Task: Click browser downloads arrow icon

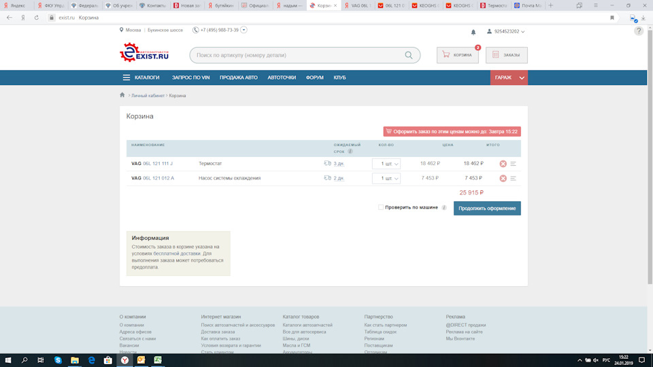Action: pos(643,18)
